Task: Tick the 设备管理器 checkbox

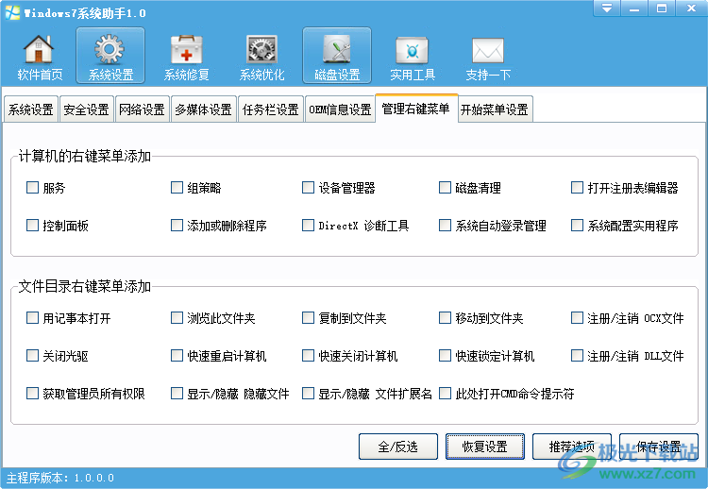Action: coord(308,187)
